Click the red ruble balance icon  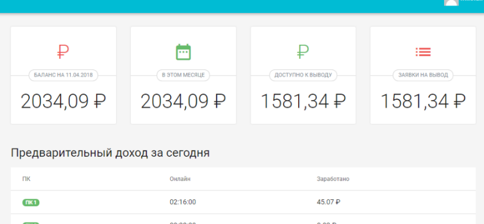point(63,52)
